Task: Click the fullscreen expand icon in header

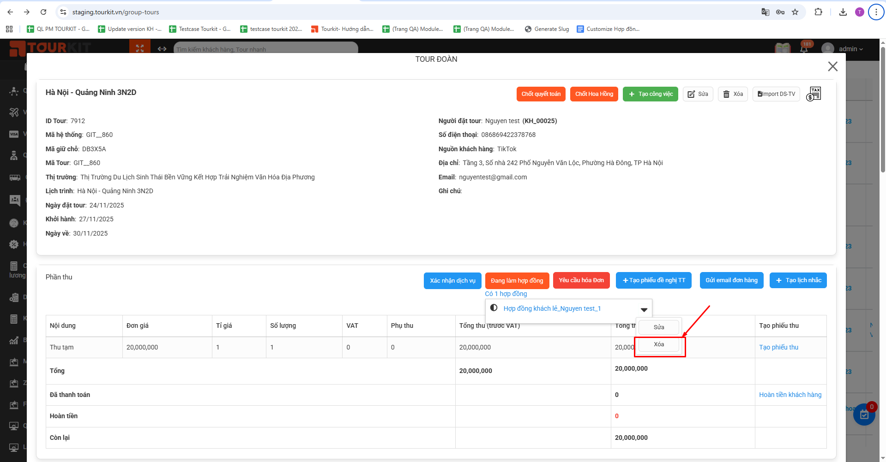Action: click(140, 48)
